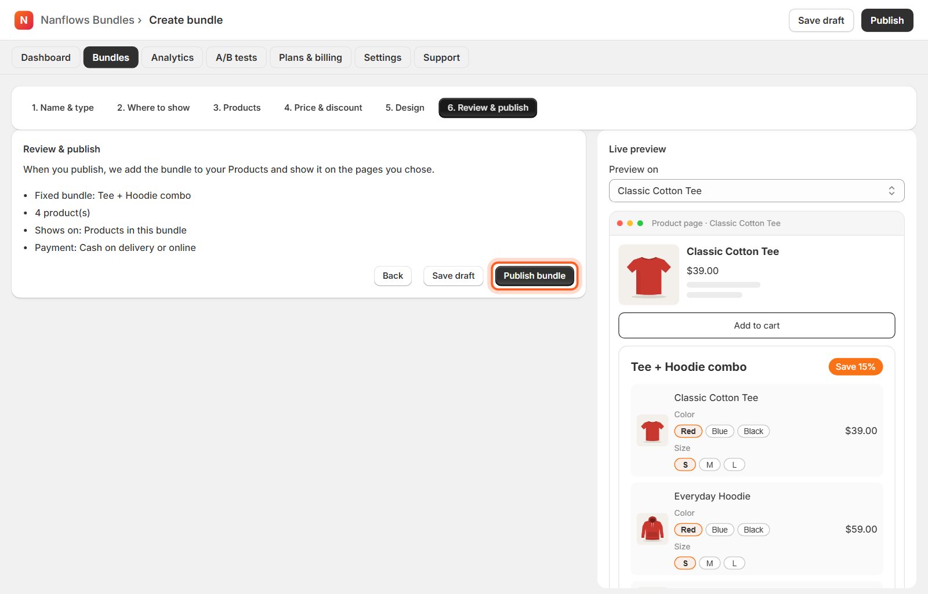Click Save draft in the review card
928x594 pixels.
coord(454,276)
